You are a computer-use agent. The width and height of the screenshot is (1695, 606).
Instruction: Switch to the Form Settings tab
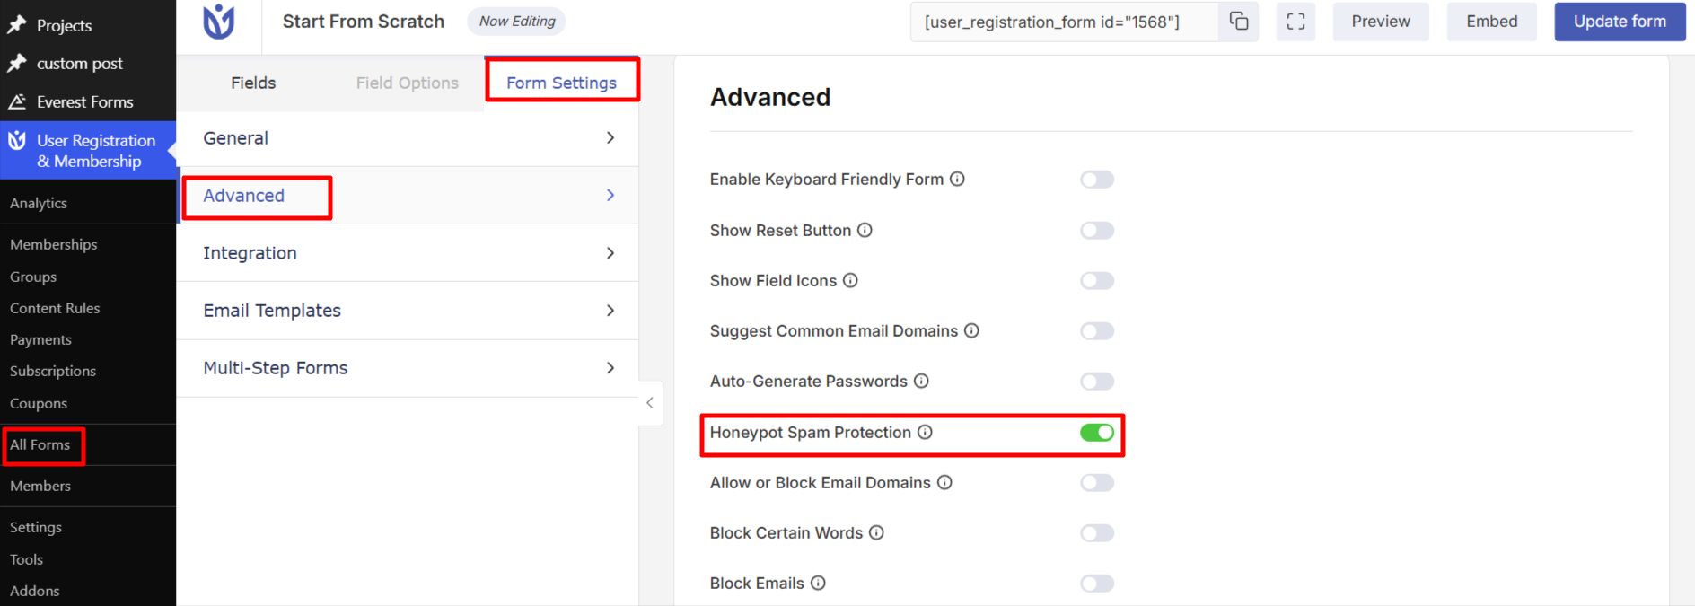[x=561, y=83]
